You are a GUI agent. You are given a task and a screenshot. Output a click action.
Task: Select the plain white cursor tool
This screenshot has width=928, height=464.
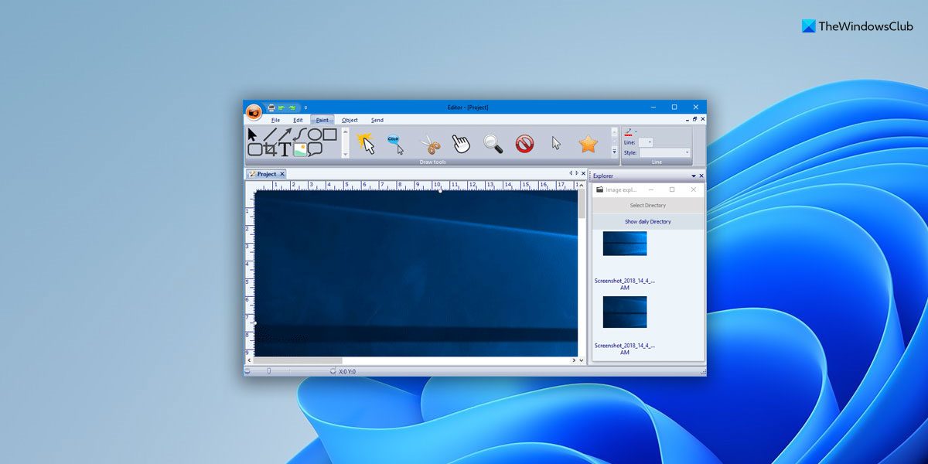point(556,143)
